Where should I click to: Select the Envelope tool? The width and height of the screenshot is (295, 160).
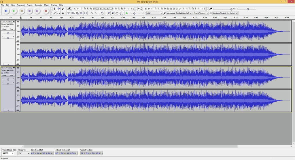(58, 9)
